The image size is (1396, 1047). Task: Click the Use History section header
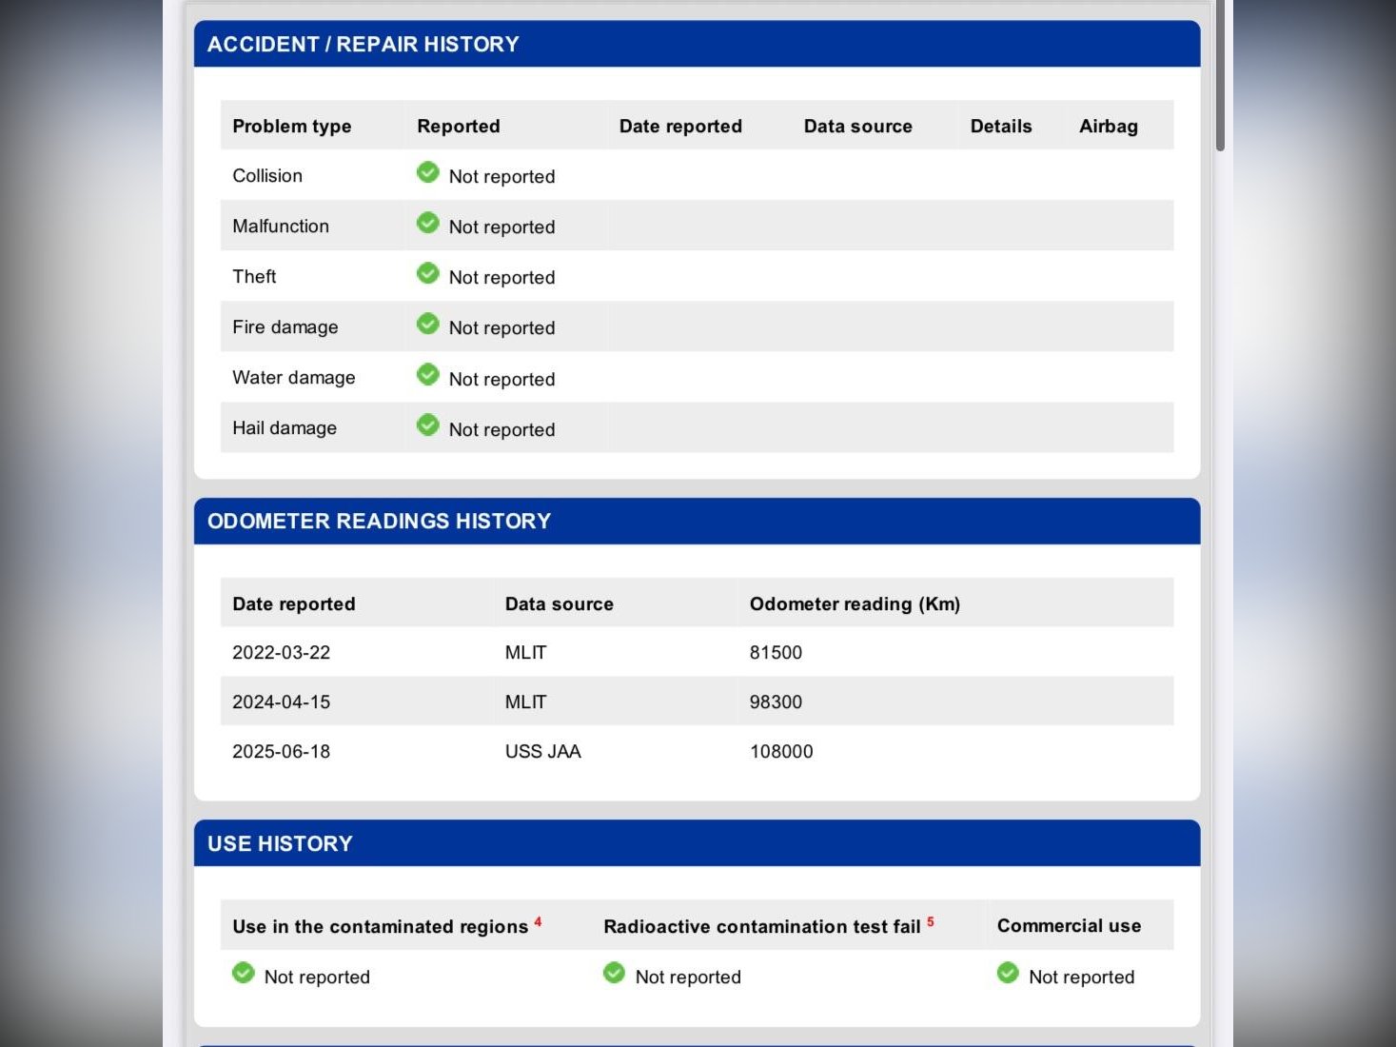(x=280, y=844)
